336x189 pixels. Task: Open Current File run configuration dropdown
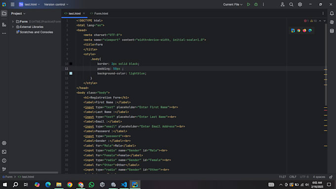(x=233, y=4)
